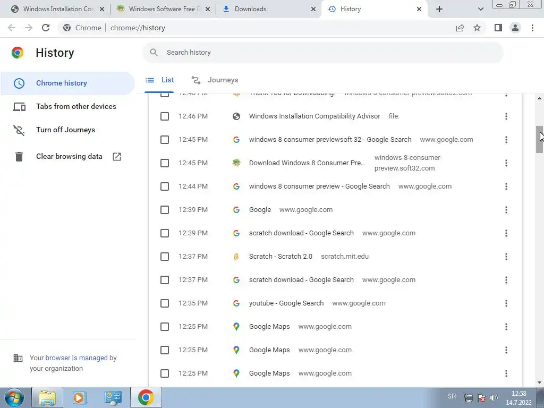This screenshot has height=408, width=544.
Task: Click the magnifier icon in Search history
Action: coord(154,53)
